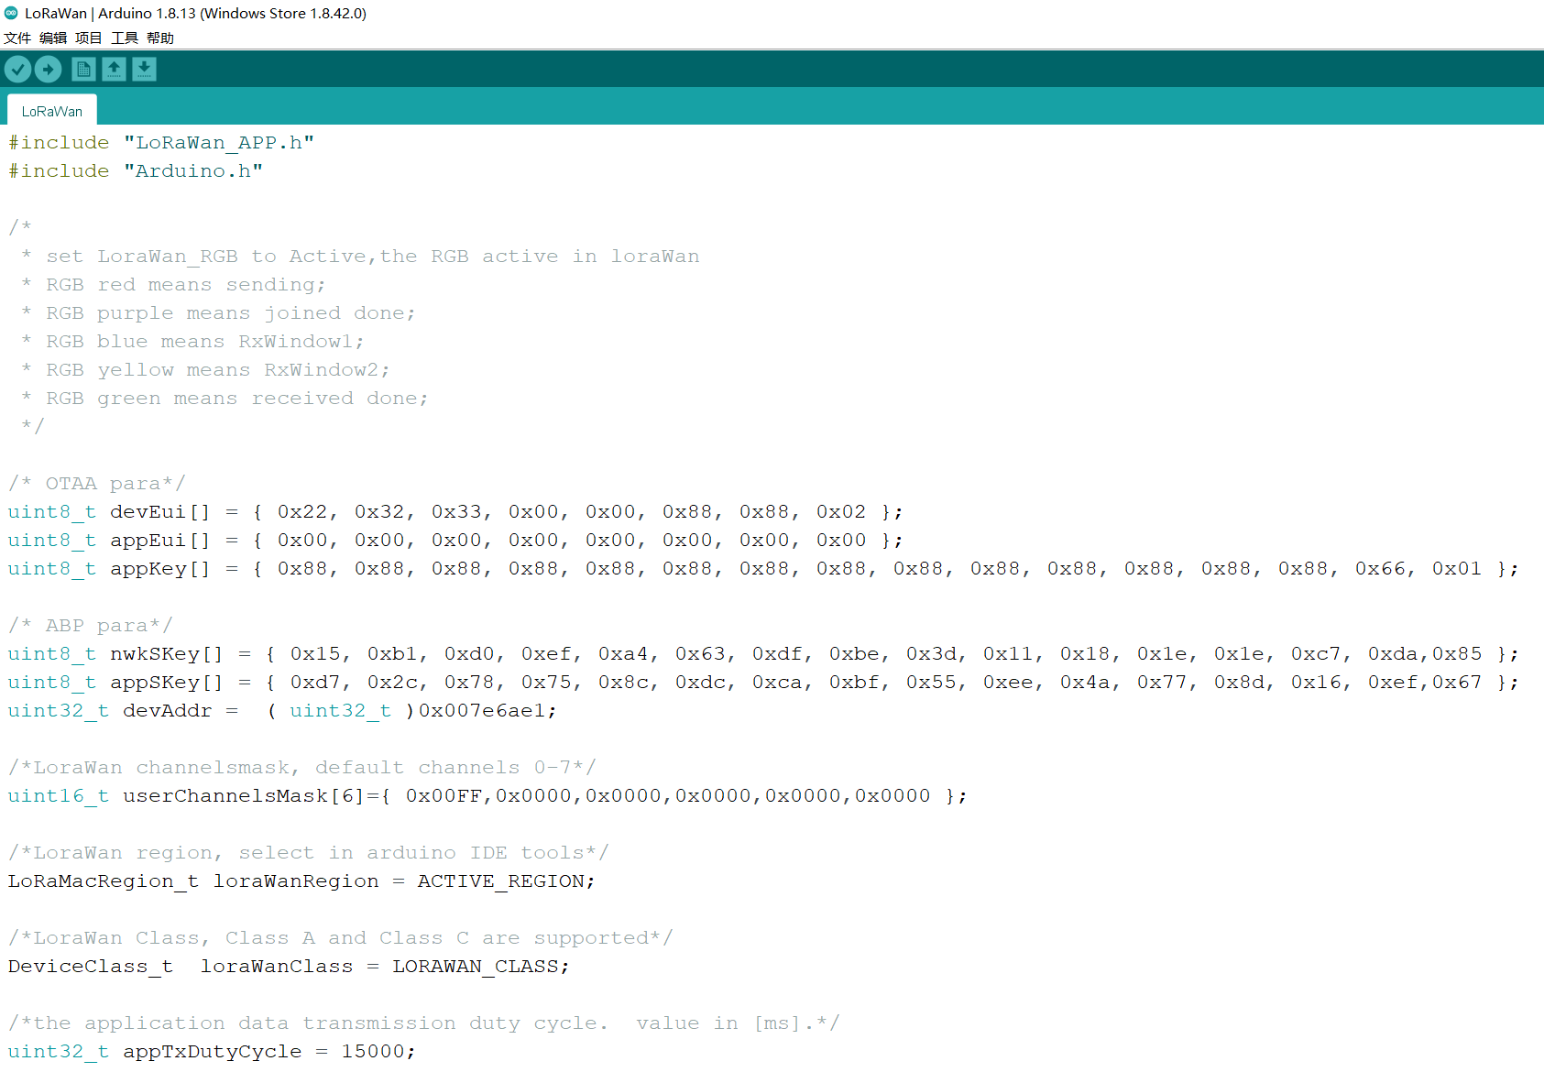Image resolution: width=1544 pixels, height=1072 pixels.
Task: Click the Open sketch (up arrow) icon
Action: click(114, 69)
